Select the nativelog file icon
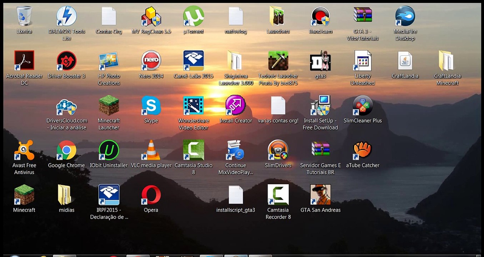 [x=236, y=16]
